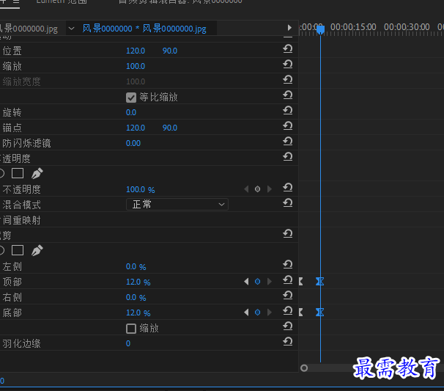This screenshot has height=391, width=444.
Task: Reset the 不透明度 effect header
Action: click(x=288, y=156)
